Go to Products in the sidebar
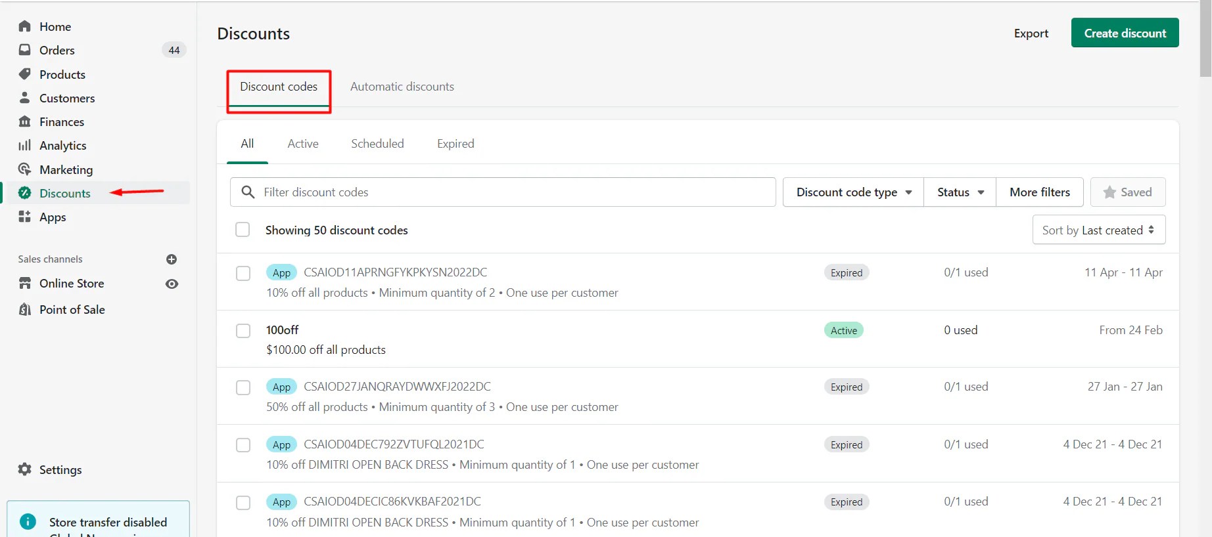Screen dimensions: 1212x537 tap(62, 74)
